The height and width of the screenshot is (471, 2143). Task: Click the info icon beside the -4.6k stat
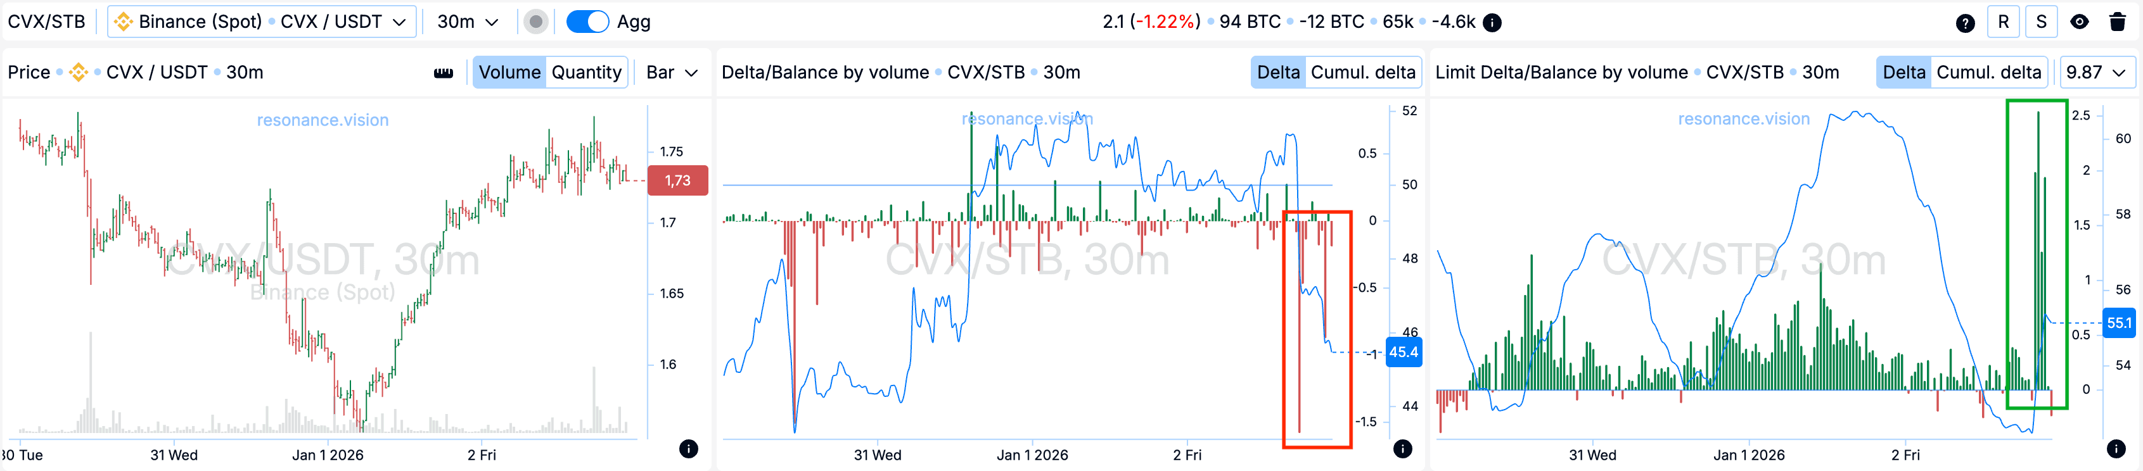tap(1492, 22)
